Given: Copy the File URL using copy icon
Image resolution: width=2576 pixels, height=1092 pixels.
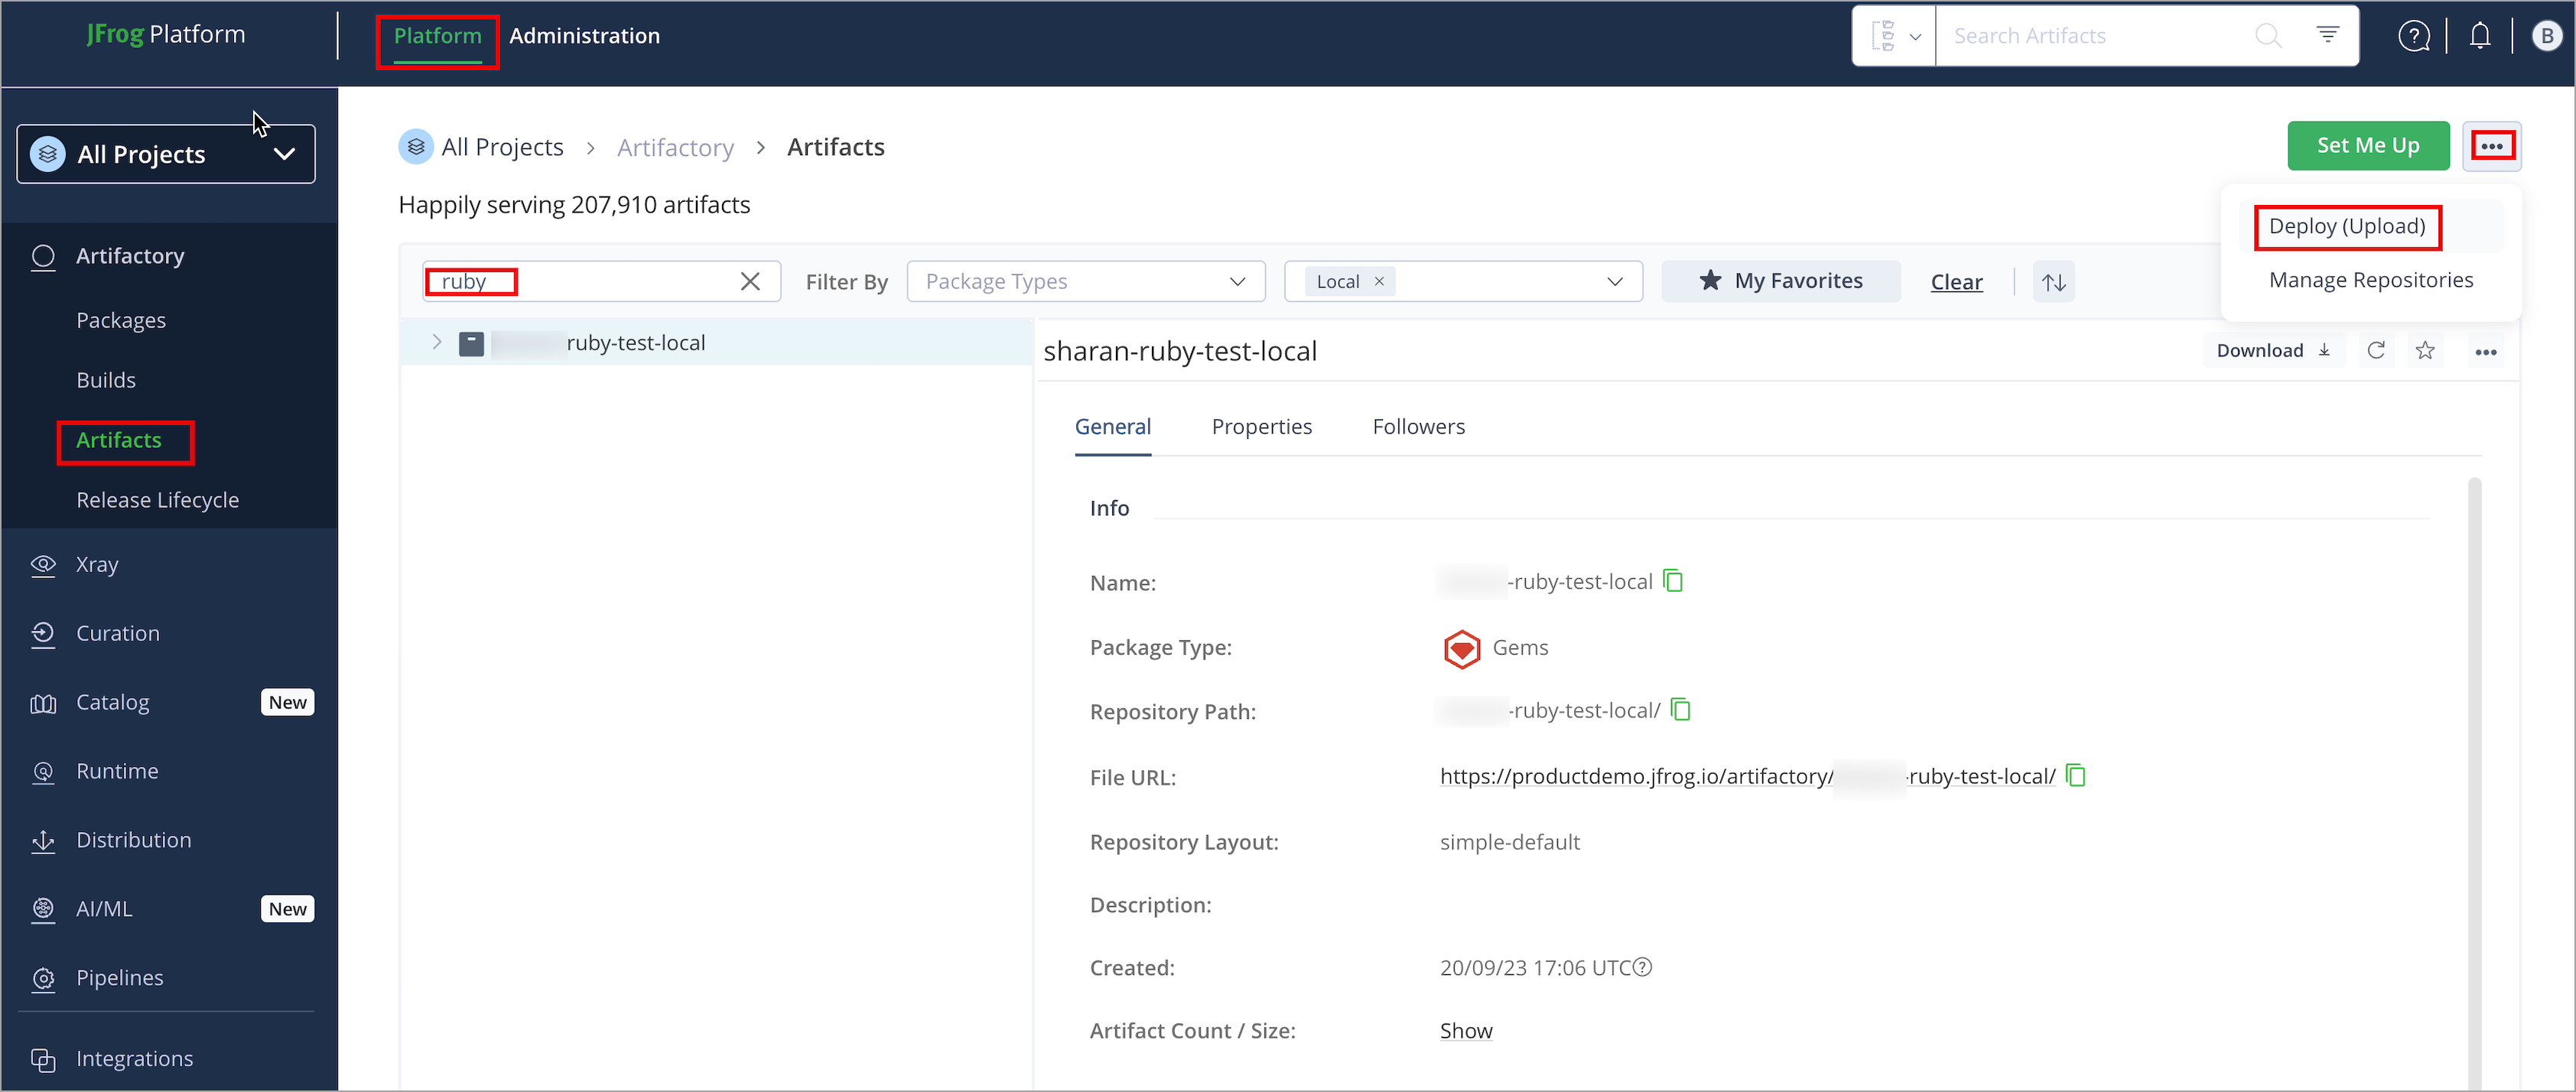Looking at the screenshot, I should [2076, 776].
